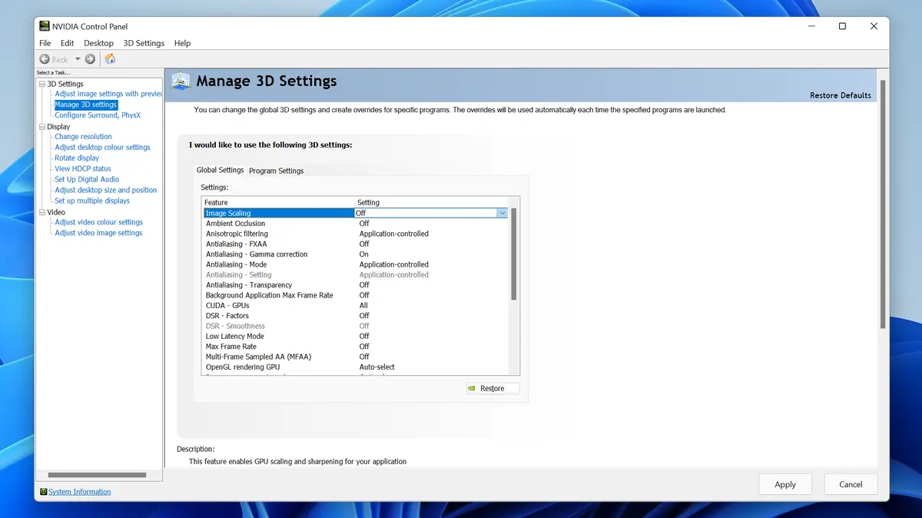Open the Image Scaling setting dropdown
The height and width of the screenshot is (518, 922).
[x=502, y=213]
